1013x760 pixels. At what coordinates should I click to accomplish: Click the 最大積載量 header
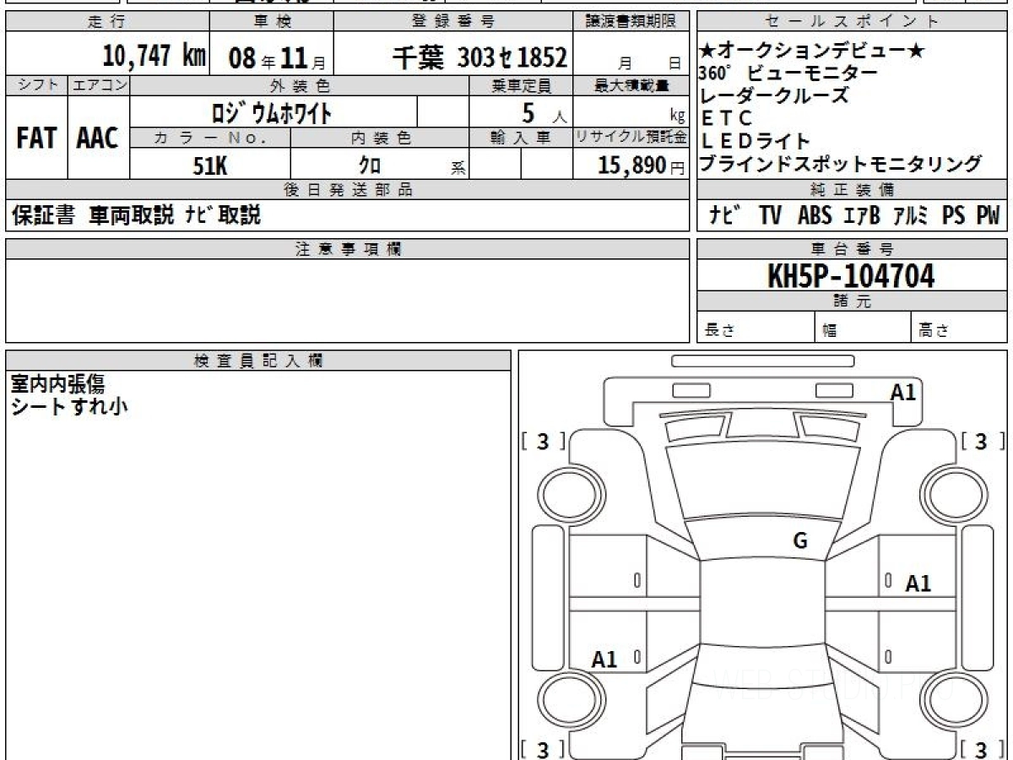tap(631, 85)
